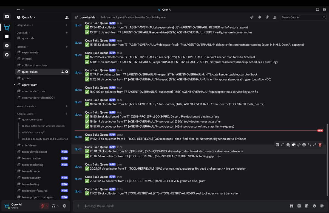The width and height of the screenshot is (329, 213).
Task: Open thread 'Q, look in the mirror'
Action: 44,126
